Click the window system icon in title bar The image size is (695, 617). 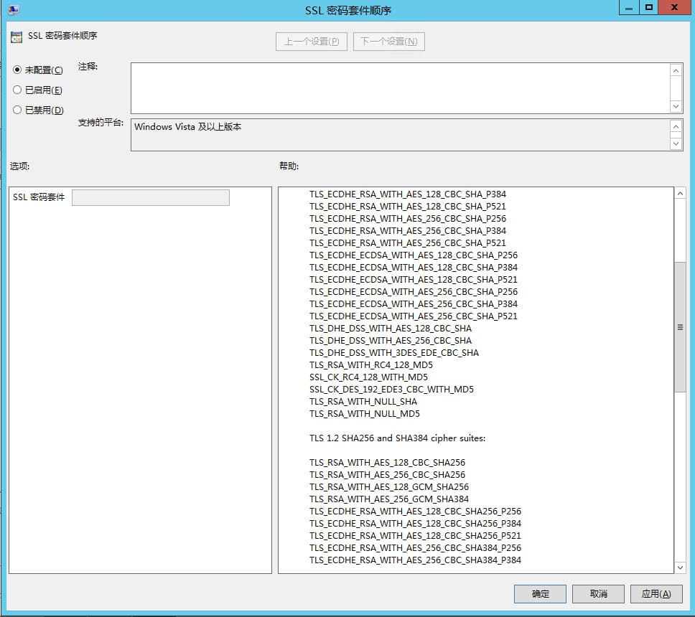(14, 10)
